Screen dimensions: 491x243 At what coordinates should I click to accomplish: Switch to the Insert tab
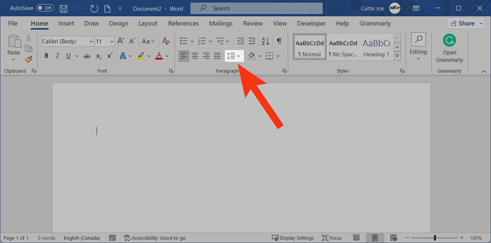coord(66,23)
